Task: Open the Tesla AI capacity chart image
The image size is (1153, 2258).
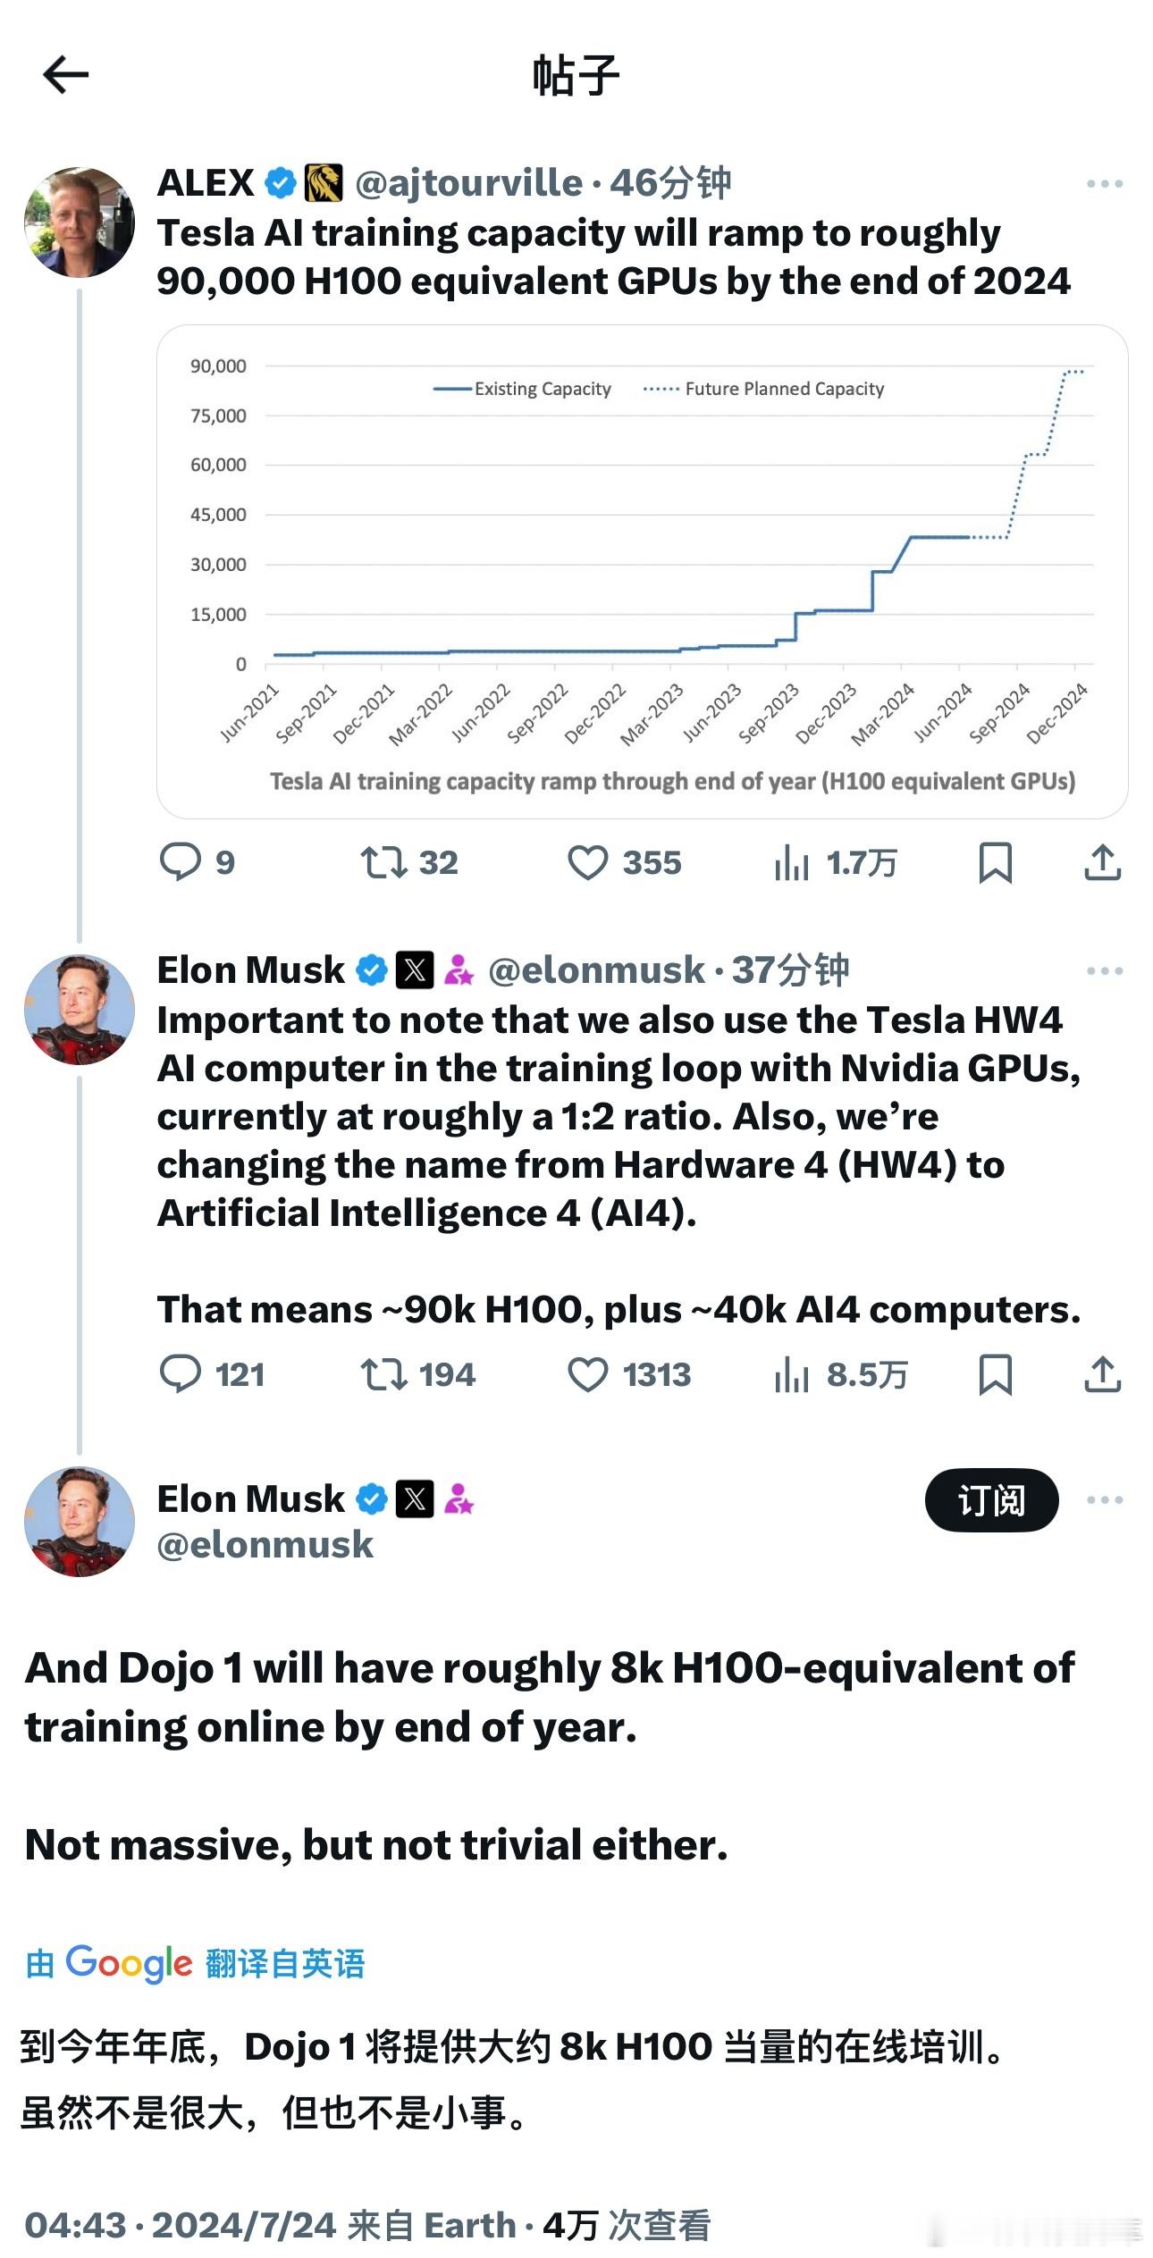Action: [642, 572]
